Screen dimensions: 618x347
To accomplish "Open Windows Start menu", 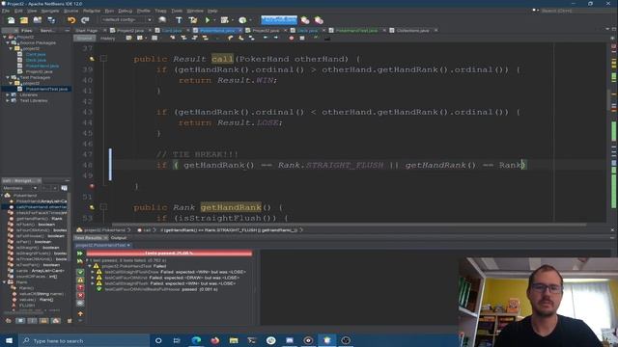I will 9,340.
